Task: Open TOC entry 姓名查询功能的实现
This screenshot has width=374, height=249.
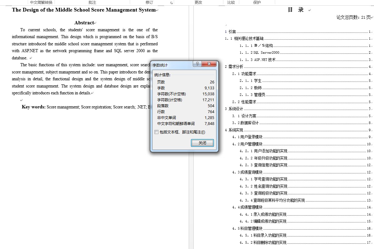Action: [305, 187]
